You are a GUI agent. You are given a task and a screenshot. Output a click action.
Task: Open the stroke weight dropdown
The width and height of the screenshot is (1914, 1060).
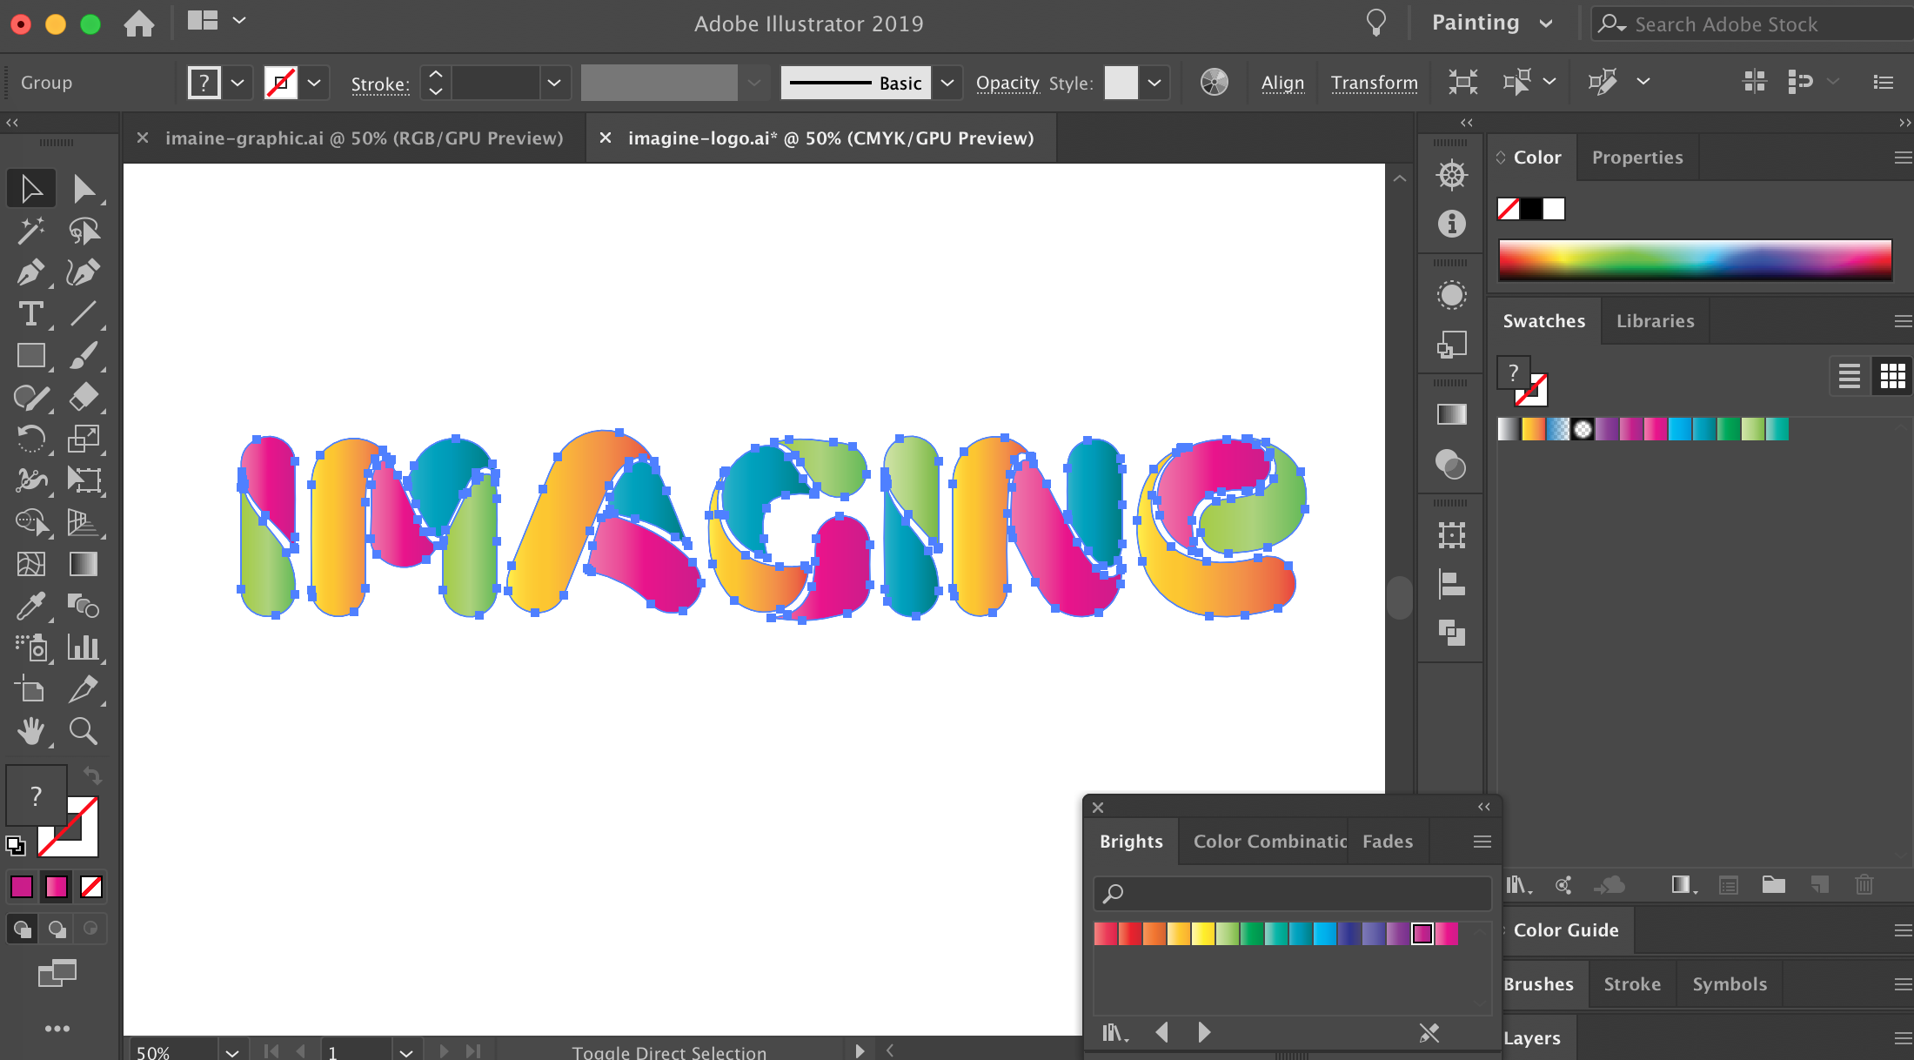554,82
